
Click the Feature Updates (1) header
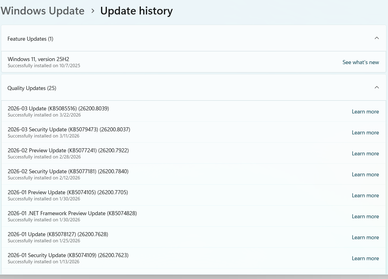[194, 39]
